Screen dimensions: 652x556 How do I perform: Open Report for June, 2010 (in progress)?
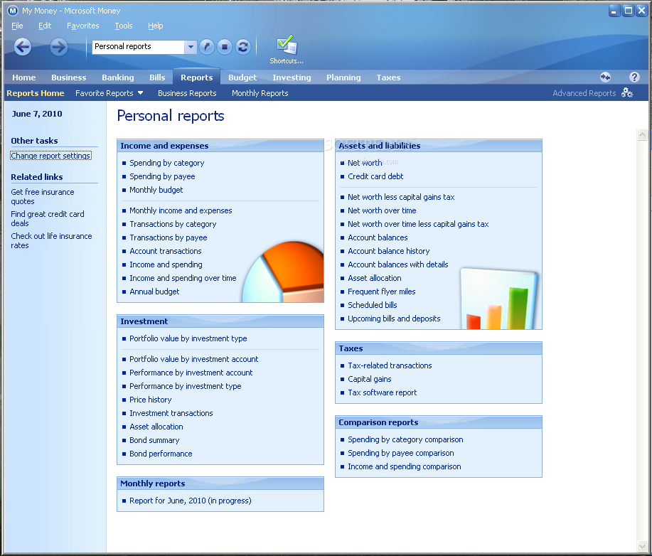click(x=190, y=501)
